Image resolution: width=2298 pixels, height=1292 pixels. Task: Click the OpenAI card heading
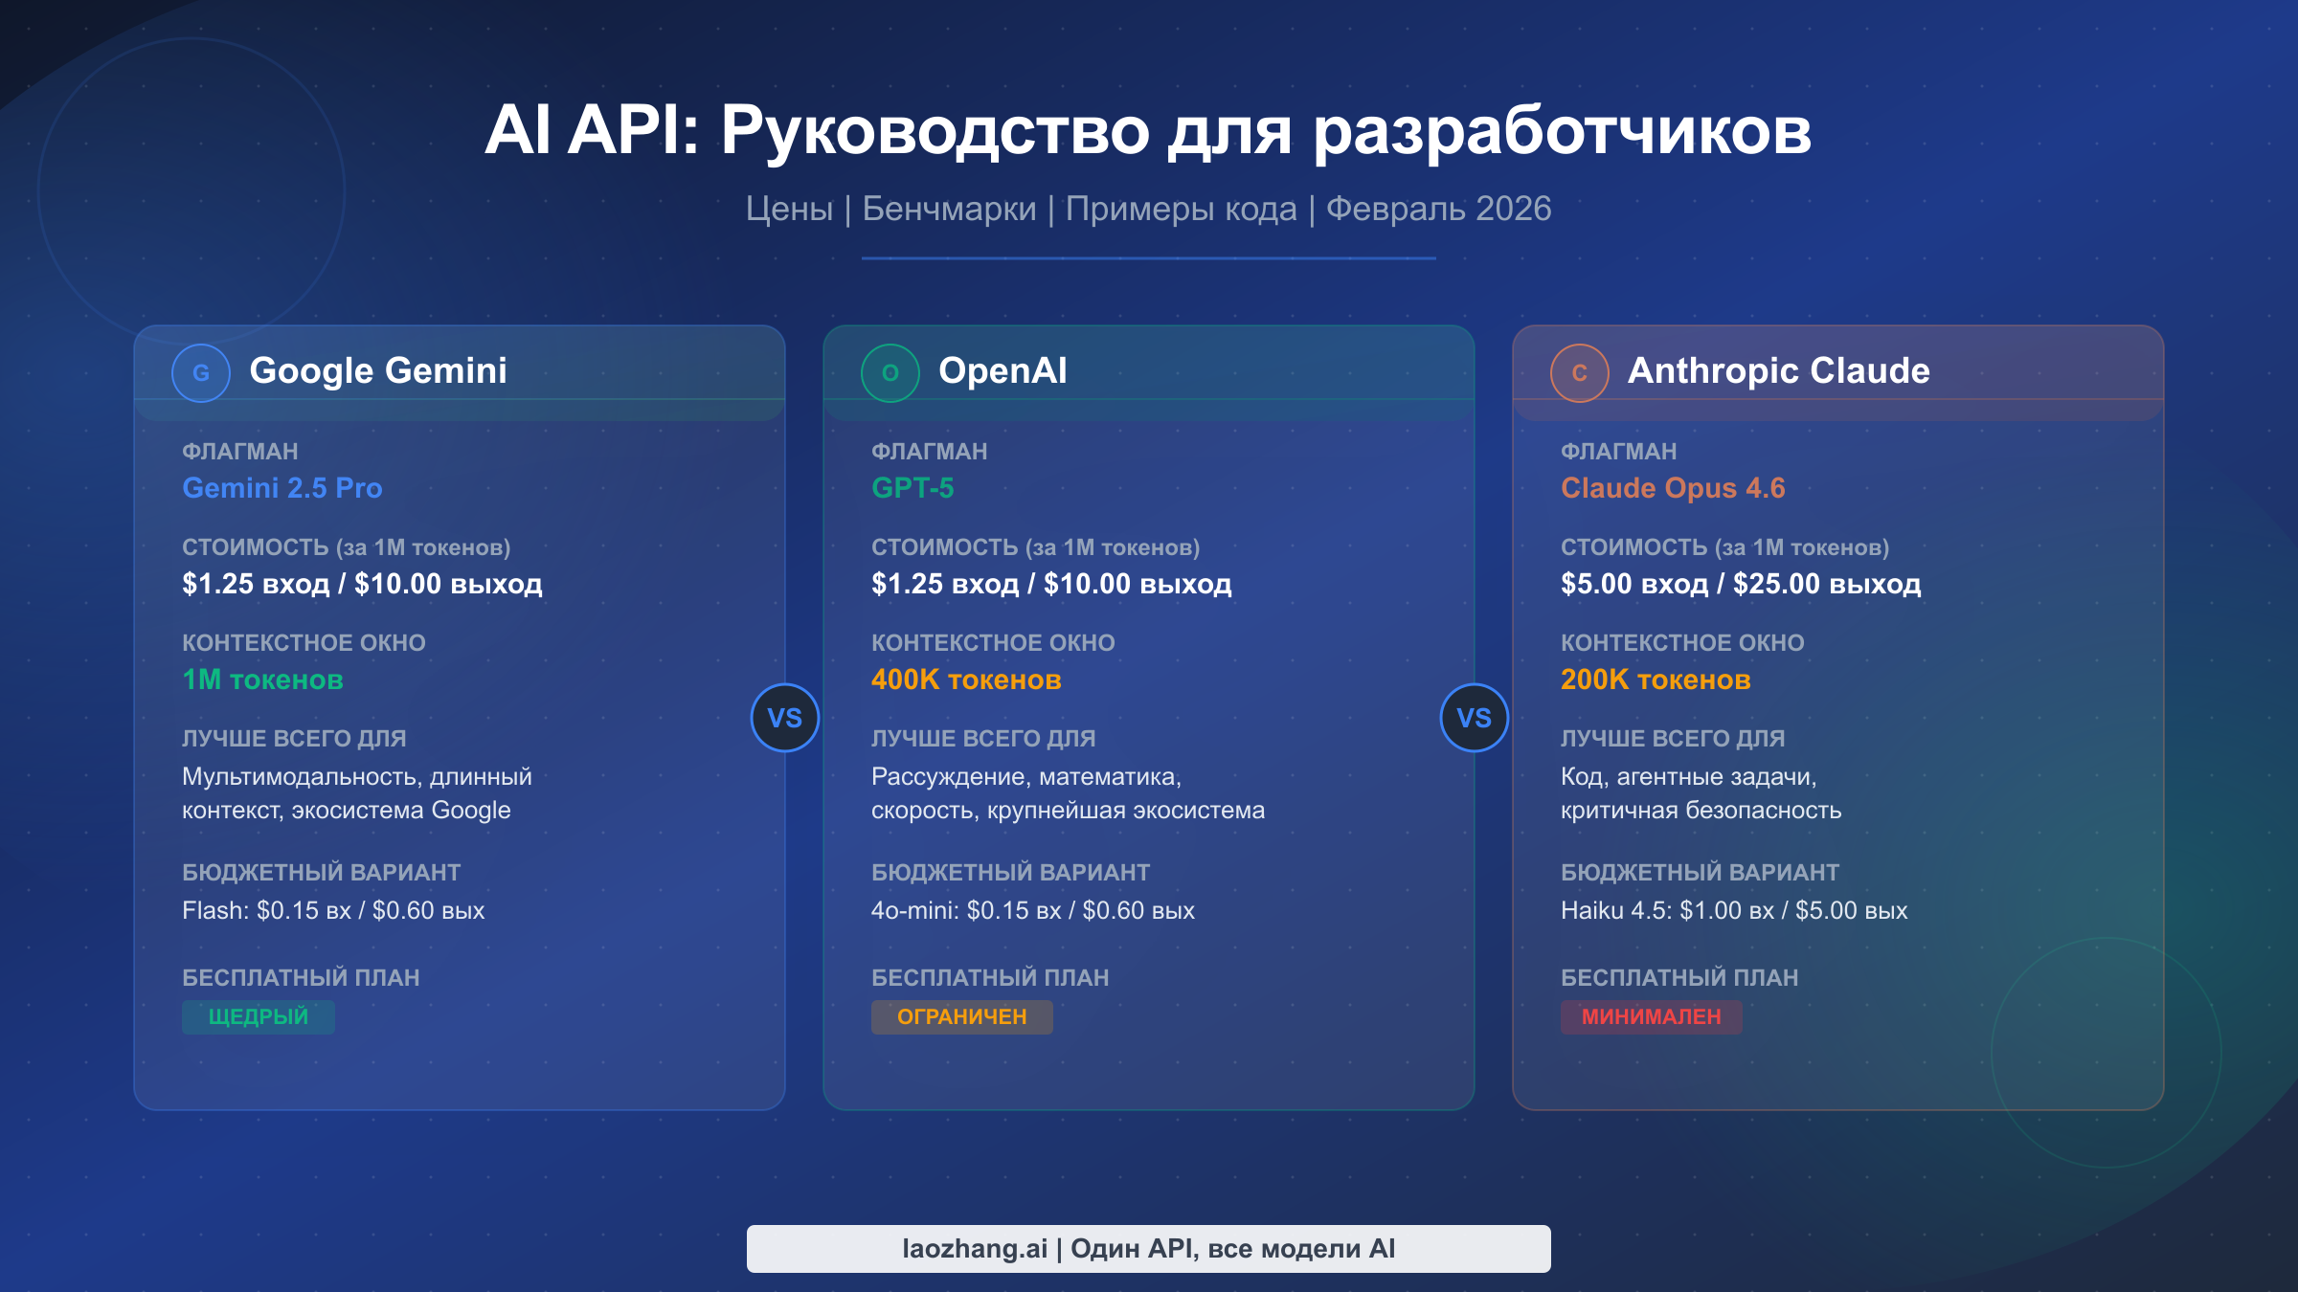pyautogui.click(x=1003, y=371)
